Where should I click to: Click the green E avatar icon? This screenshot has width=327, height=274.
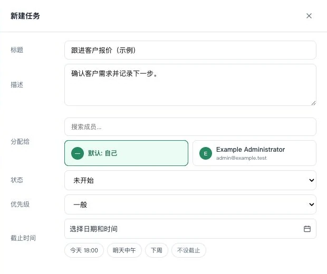click(205, 153)
